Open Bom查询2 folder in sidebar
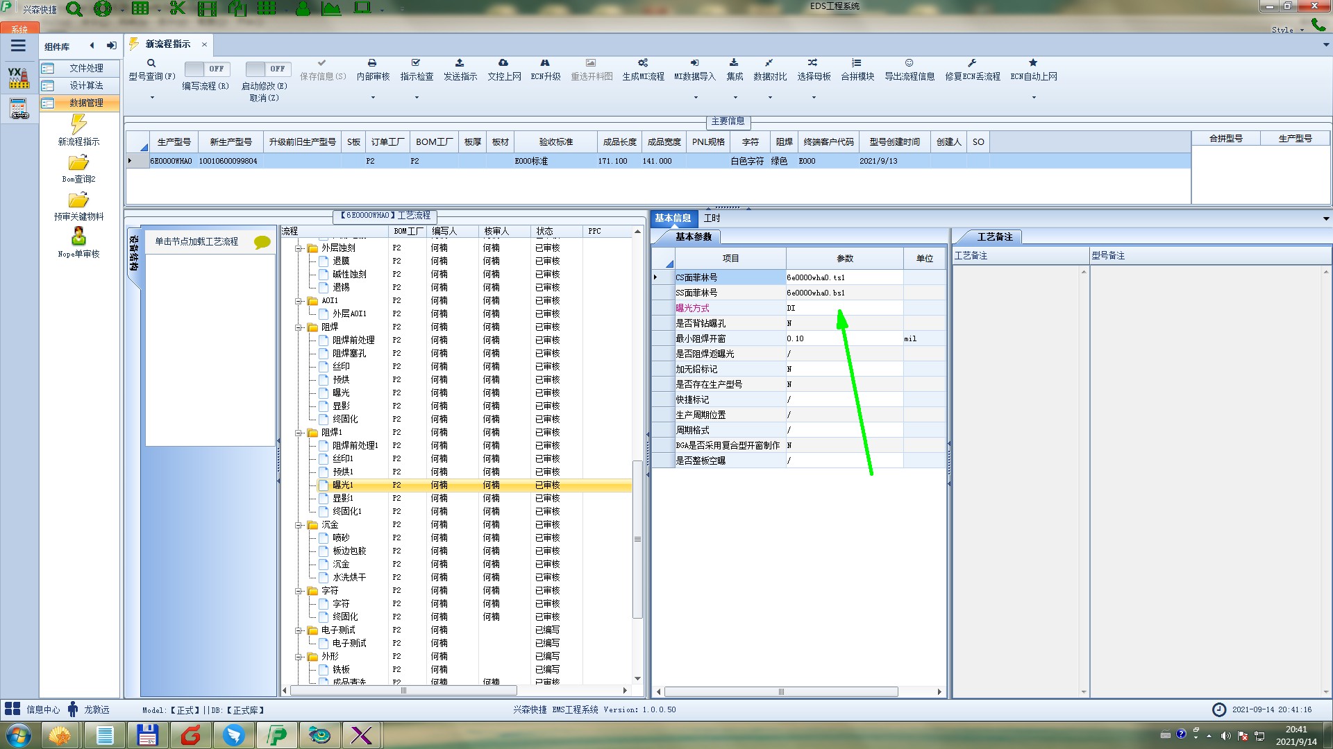The image size is (1333, 749). click(78, 164)
